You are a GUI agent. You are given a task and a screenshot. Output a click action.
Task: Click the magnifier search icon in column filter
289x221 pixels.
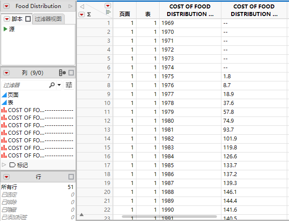(52, 85)
